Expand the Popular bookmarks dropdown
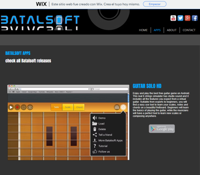The width and height of the screenshot is (200, 175). 69,92
